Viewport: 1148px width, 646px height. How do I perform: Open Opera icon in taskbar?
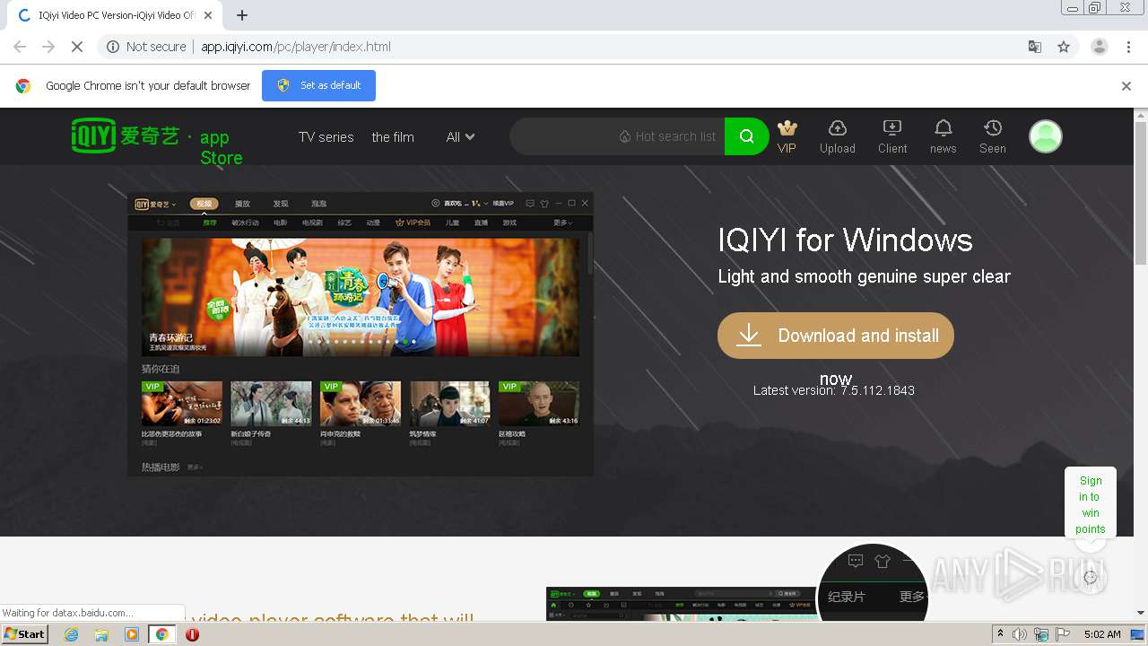click(x=192, y=634)
